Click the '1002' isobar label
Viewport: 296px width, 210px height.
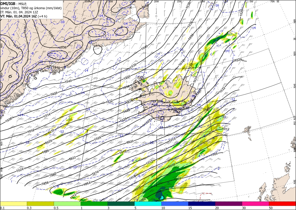click(142, 199)
